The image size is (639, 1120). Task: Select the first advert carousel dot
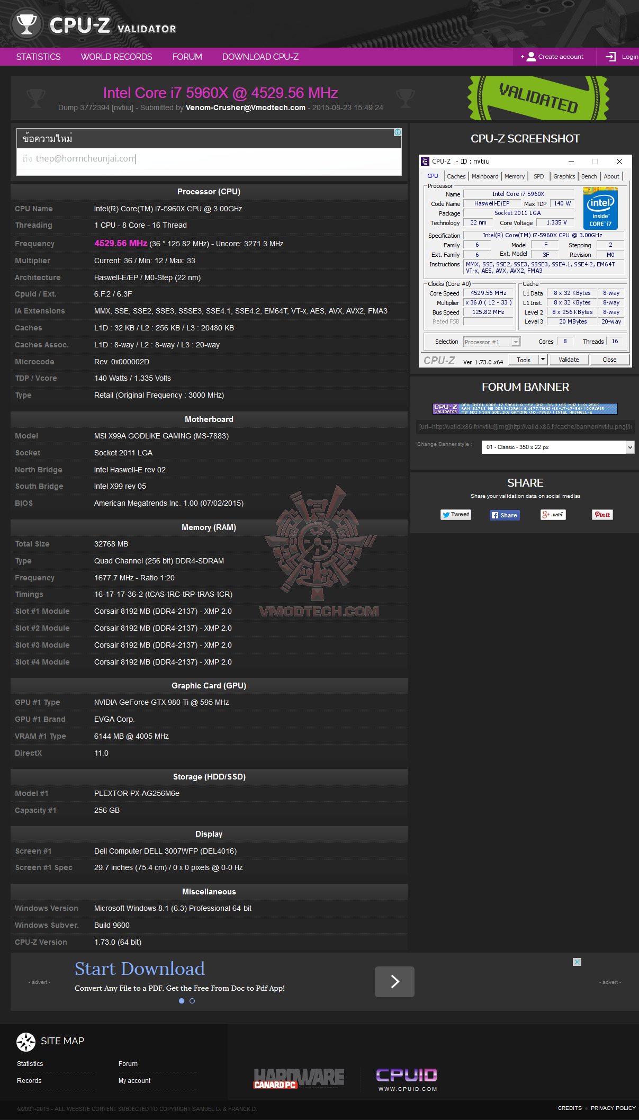[182, 1001]
